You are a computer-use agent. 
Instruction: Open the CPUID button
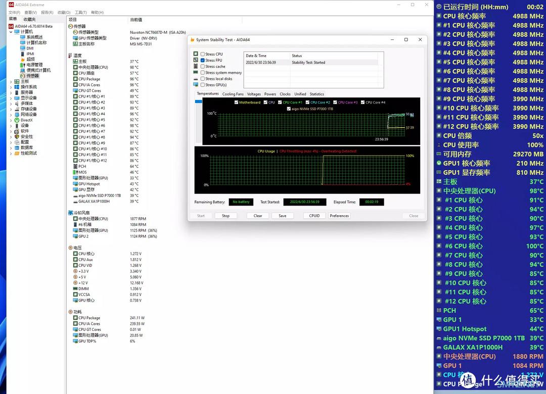point(314,216)
